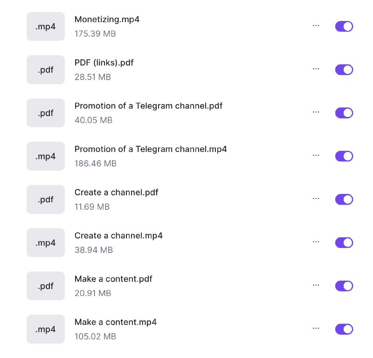Click the file name Monetizing.mp4
Image resolution: width=373 pixels, height=358 pixels.
pyautogui.click(x=107, y=20)
